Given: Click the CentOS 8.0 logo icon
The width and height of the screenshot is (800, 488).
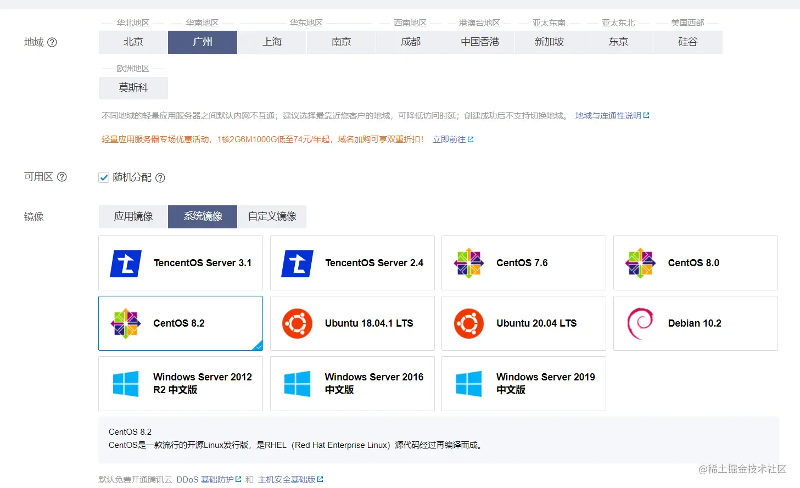Looking at the screenshot, I should coord(640,263).
